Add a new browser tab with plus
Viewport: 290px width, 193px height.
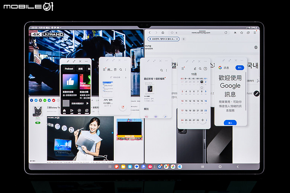pyautogui.click(x=184, y=39)
